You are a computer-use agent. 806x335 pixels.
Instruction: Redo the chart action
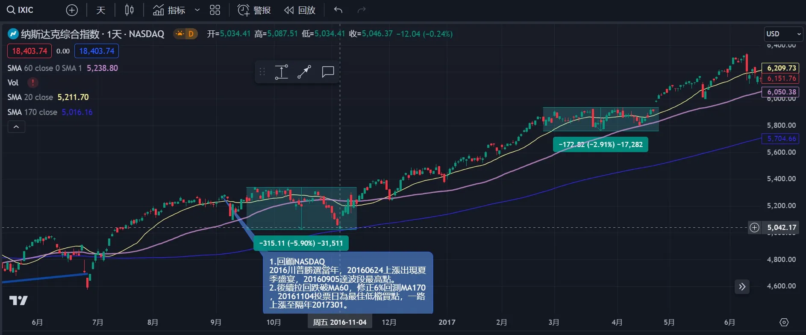click(362, 10)
